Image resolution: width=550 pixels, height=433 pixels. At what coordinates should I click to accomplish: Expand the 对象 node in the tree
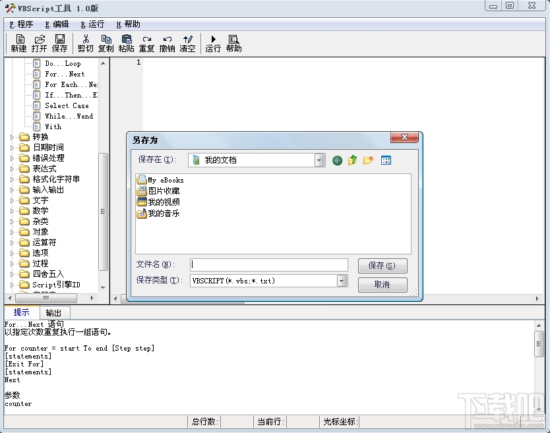pyautogui.click(x=11, y=231)
